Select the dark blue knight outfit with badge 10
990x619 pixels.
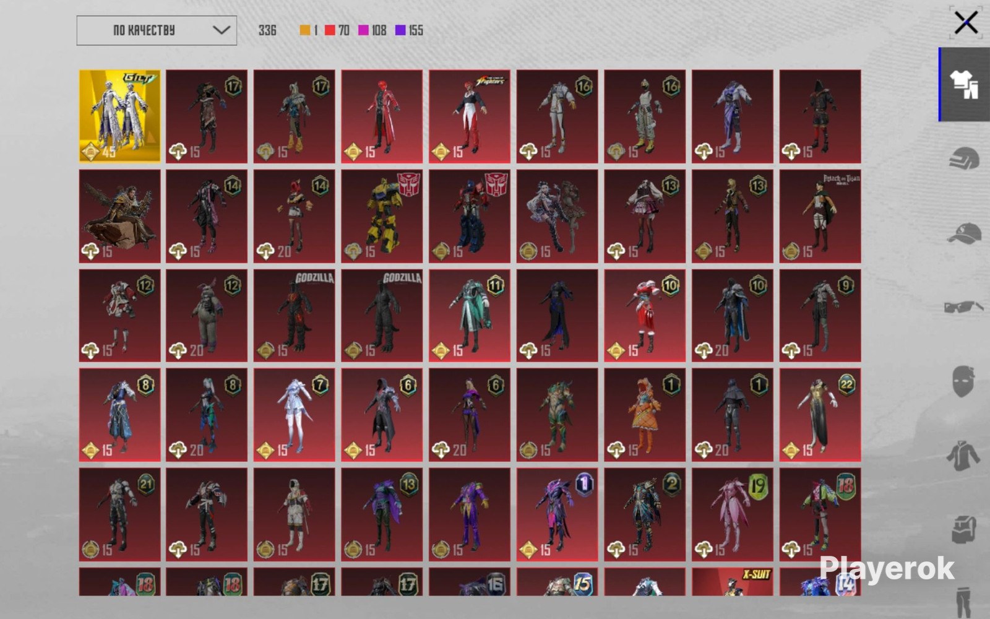pyautogui.click(x=733, y=315)
